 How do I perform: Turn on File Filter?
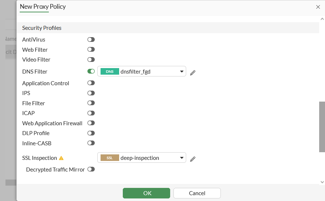tap(91, 103)
